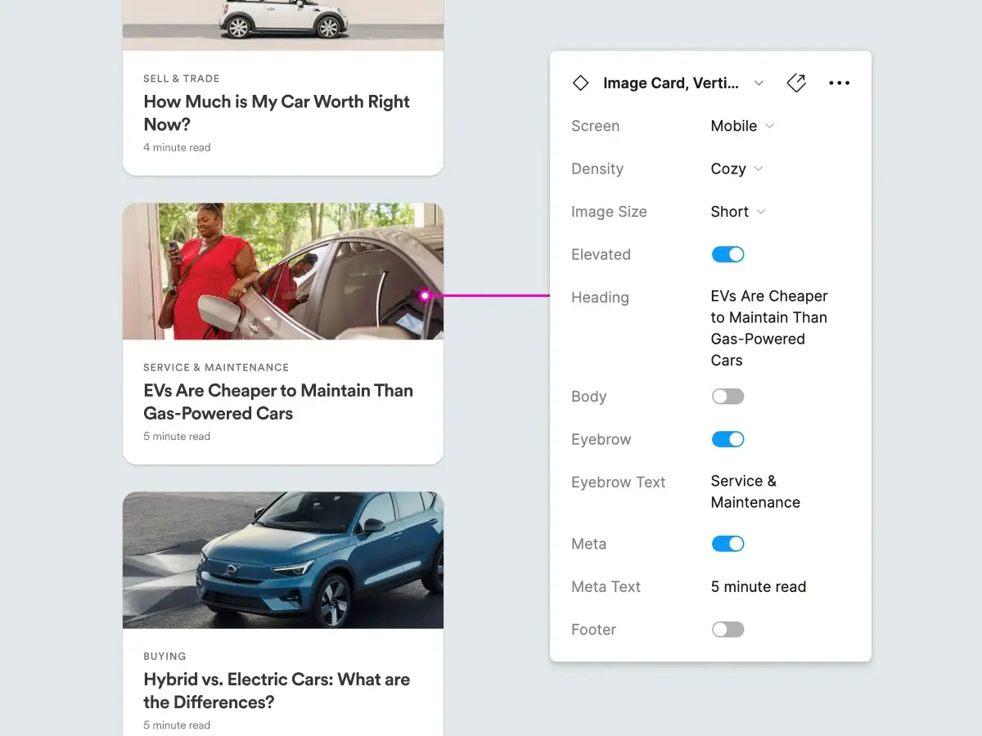Click the Heading text value in the panel

point(768,327)
